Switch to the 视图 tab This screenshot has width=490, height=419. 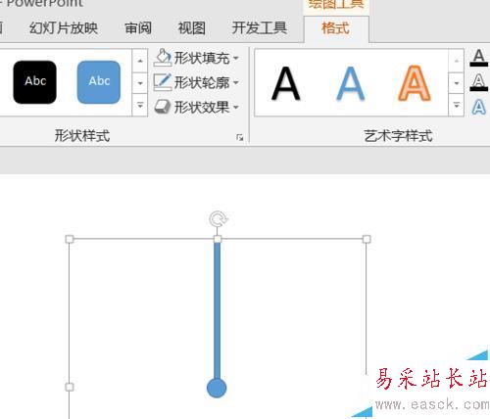[x=192, y=28]
